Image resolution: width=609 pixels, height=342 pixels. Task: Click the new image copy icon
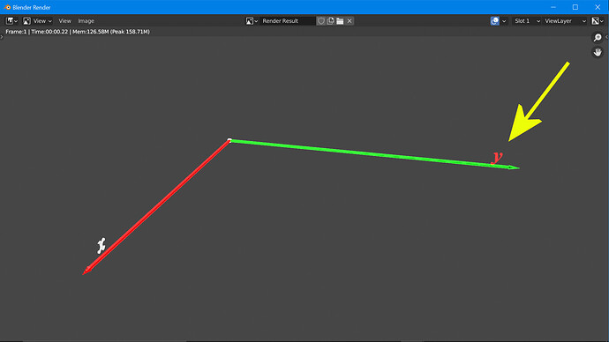click(330, 21)
